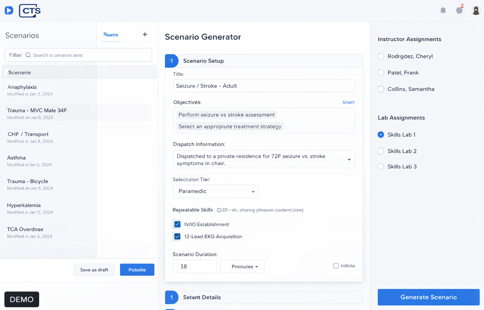Viewport: 484px width, 310px height.
Task: Click the Scenario Setup step number badge
Action: pyautogui.click(x=171, y=61)
